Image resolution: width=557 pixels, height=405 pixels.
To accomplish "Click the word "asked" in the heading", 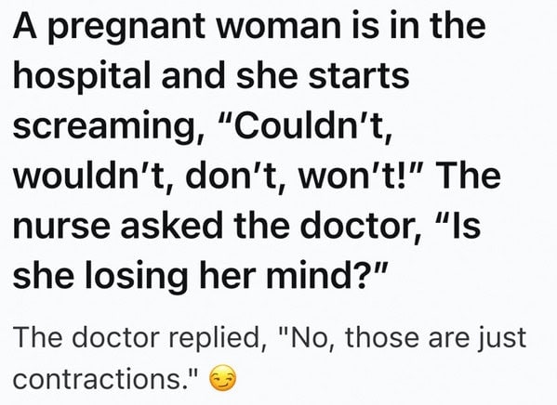I will (172, 225).
